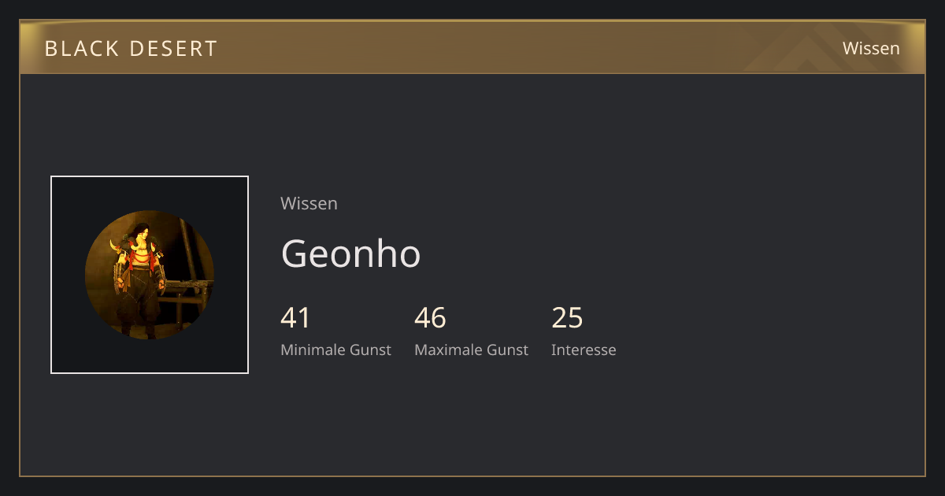The height and width of the screenshot is (496, 945).
Task: Click the 41 favor value
Action: click(x=295, y=318)
